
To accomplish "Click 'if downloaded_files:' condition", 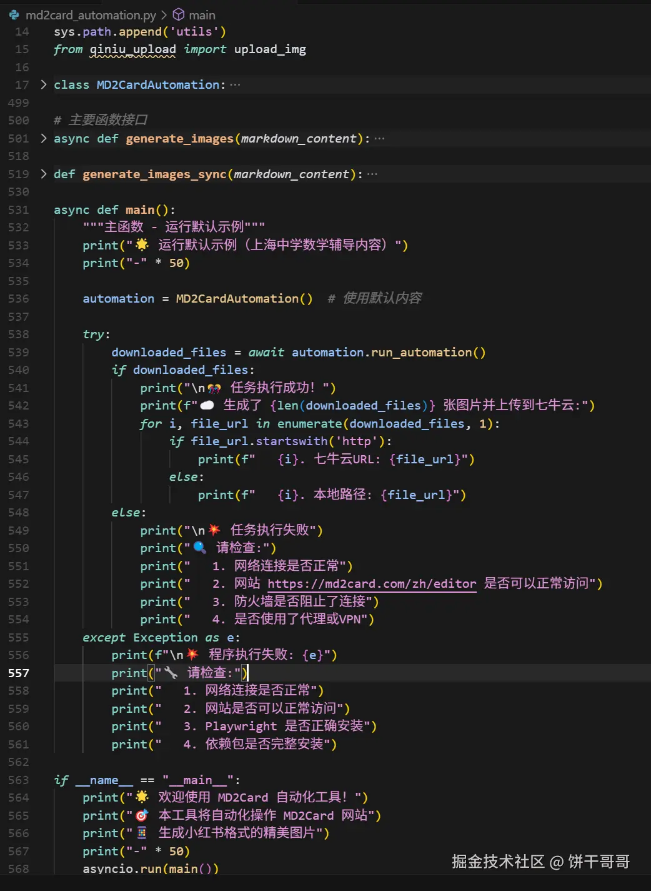I will click(183, 370).
